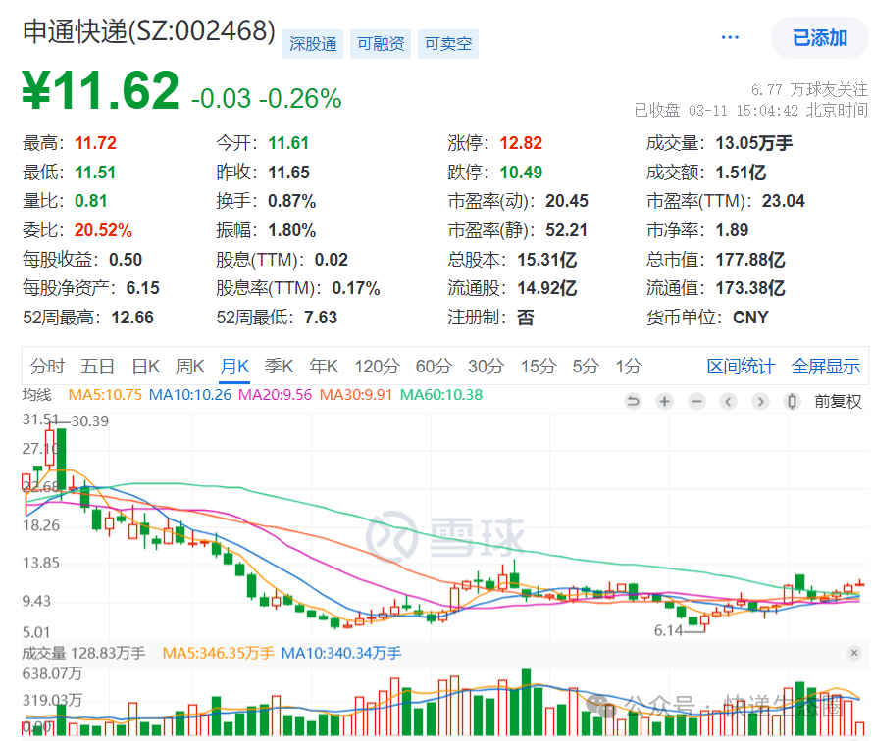The height and width of the screenshot is (741, 872).
Task: Zoom in the K-line chart with plus icon
Action: tap(665, 401)
